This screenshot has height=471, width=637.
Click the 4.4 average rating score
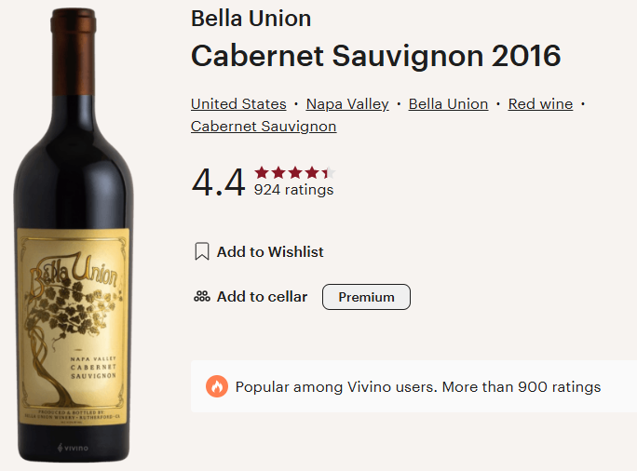219,182
